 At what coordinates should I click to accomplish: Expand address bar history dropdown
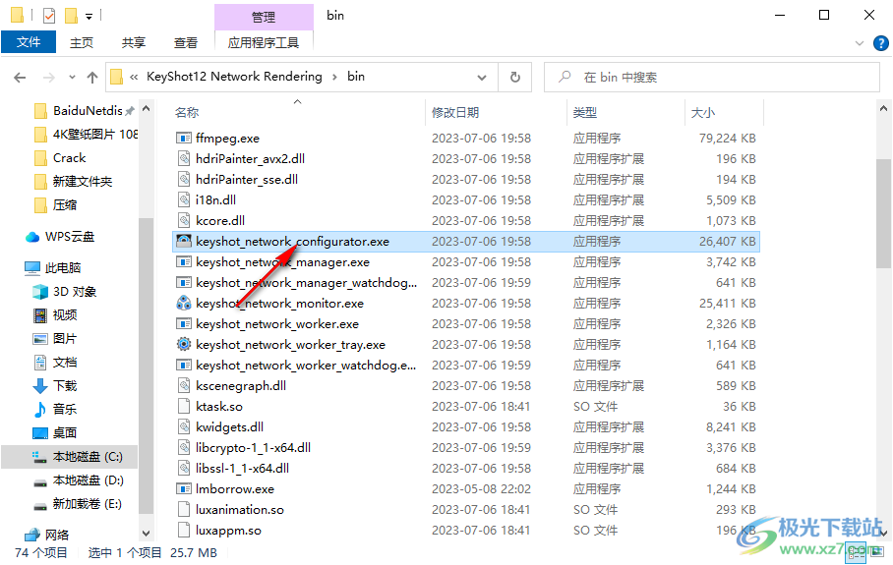[482, 78]
